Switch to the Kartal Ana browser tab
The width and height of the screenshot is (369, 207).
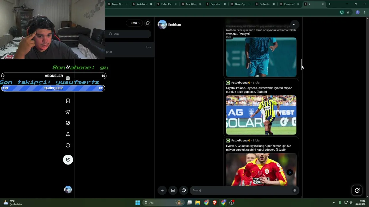pyautogui.click(x=142, y=4)
